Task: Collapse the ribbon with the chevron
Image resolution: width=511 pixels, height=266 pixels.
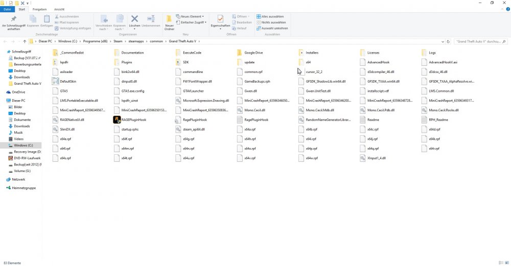Action: [502, 9]
